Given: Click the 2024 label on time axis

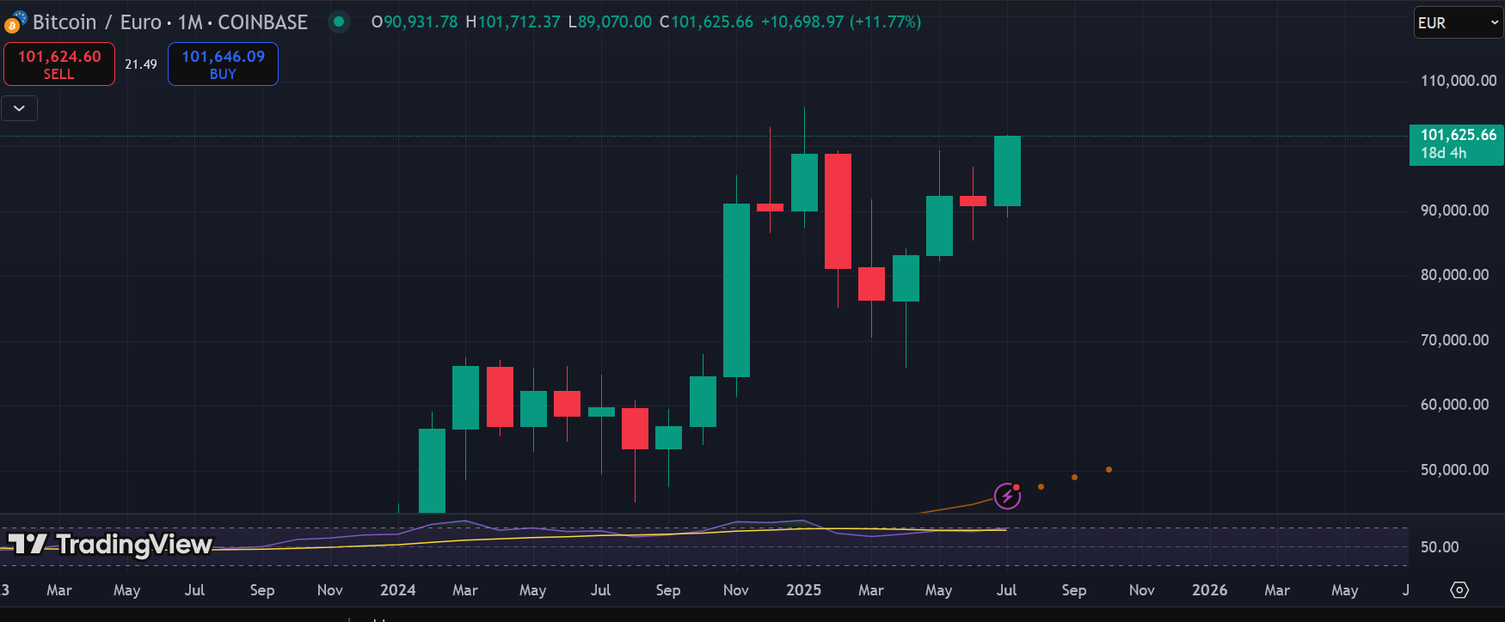Looking at the screenshot, I should [x=397, y=590].
